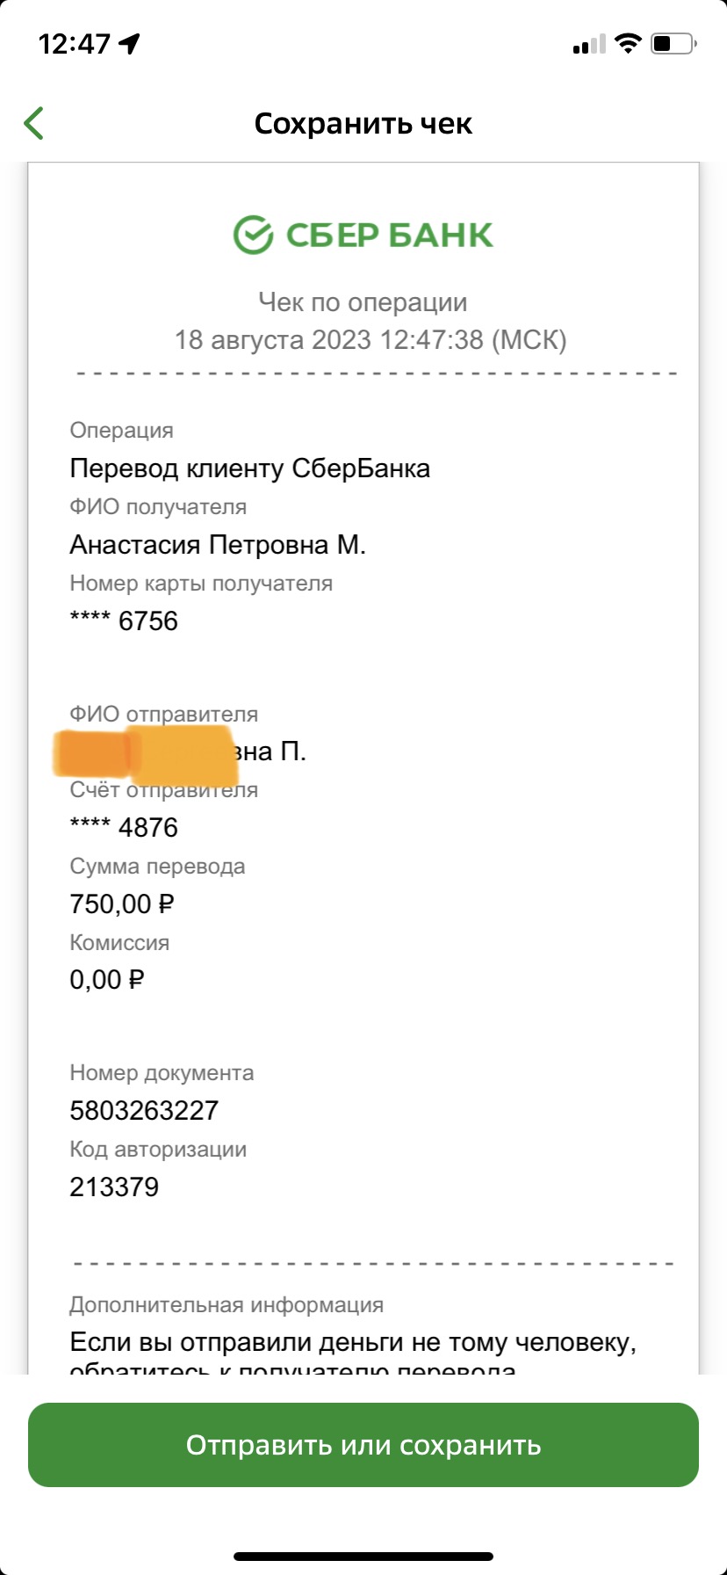Tap the transfer amount 750,00 ₽
The image size is (727, 1575).
click(122, 904)
